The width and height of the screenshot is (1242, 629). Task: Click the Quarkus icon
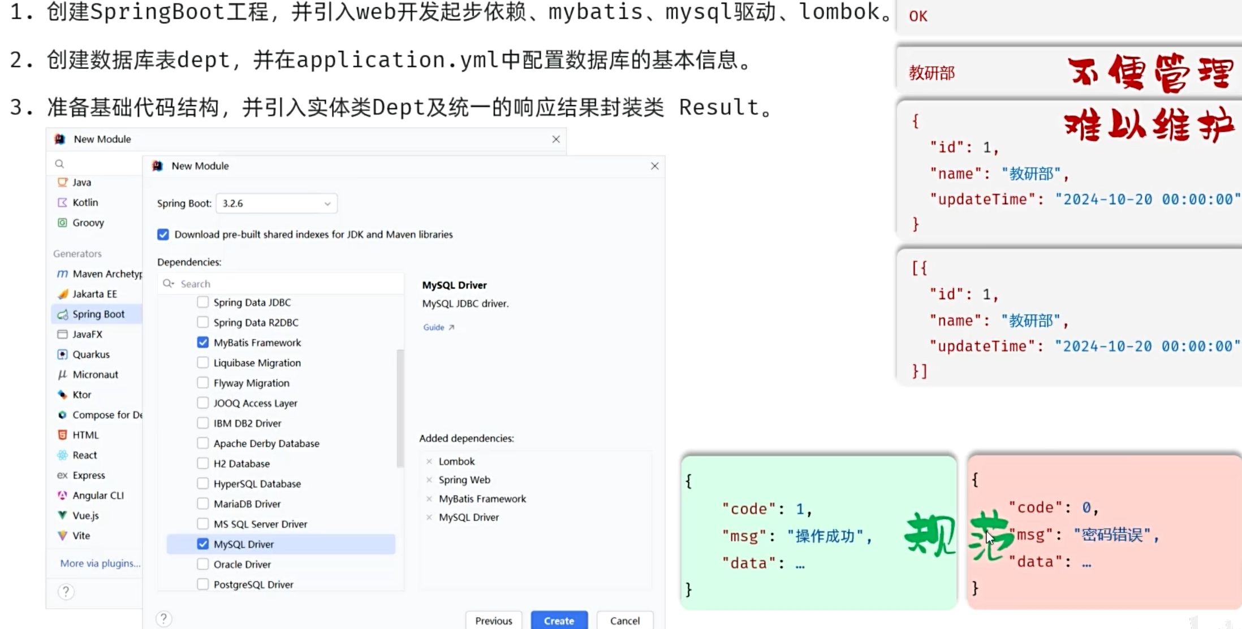(x=62, y=354)
